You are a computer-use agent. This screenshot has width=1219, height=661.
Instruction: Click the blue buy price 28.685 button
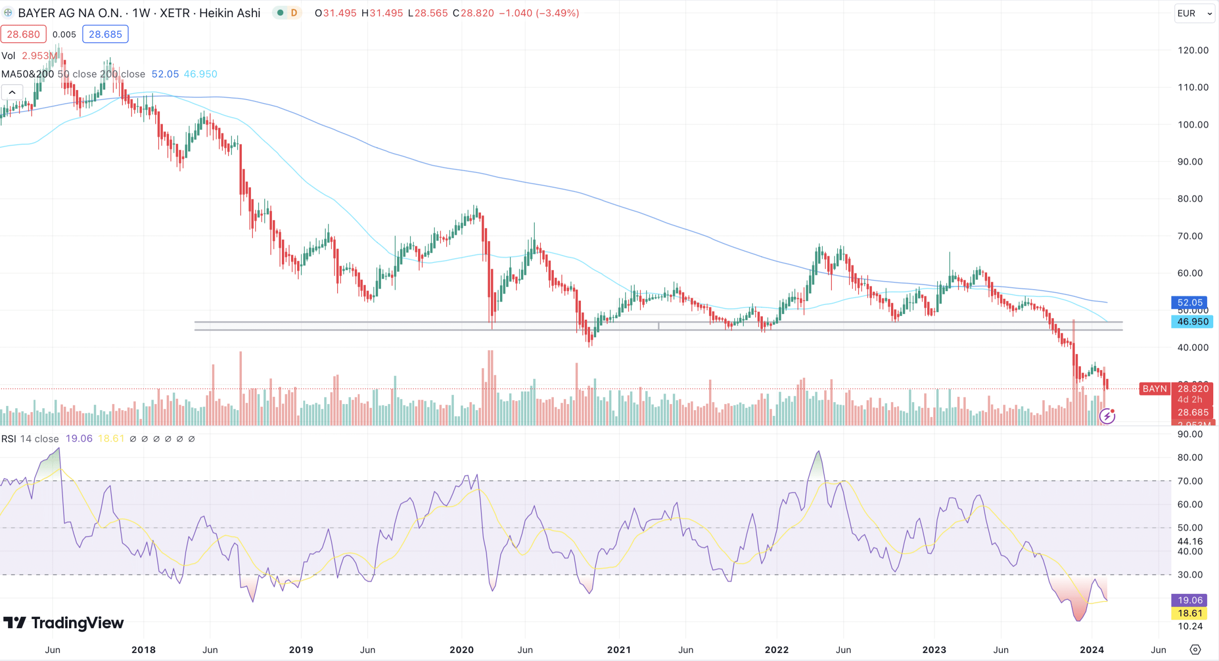(x=105, y=34)
